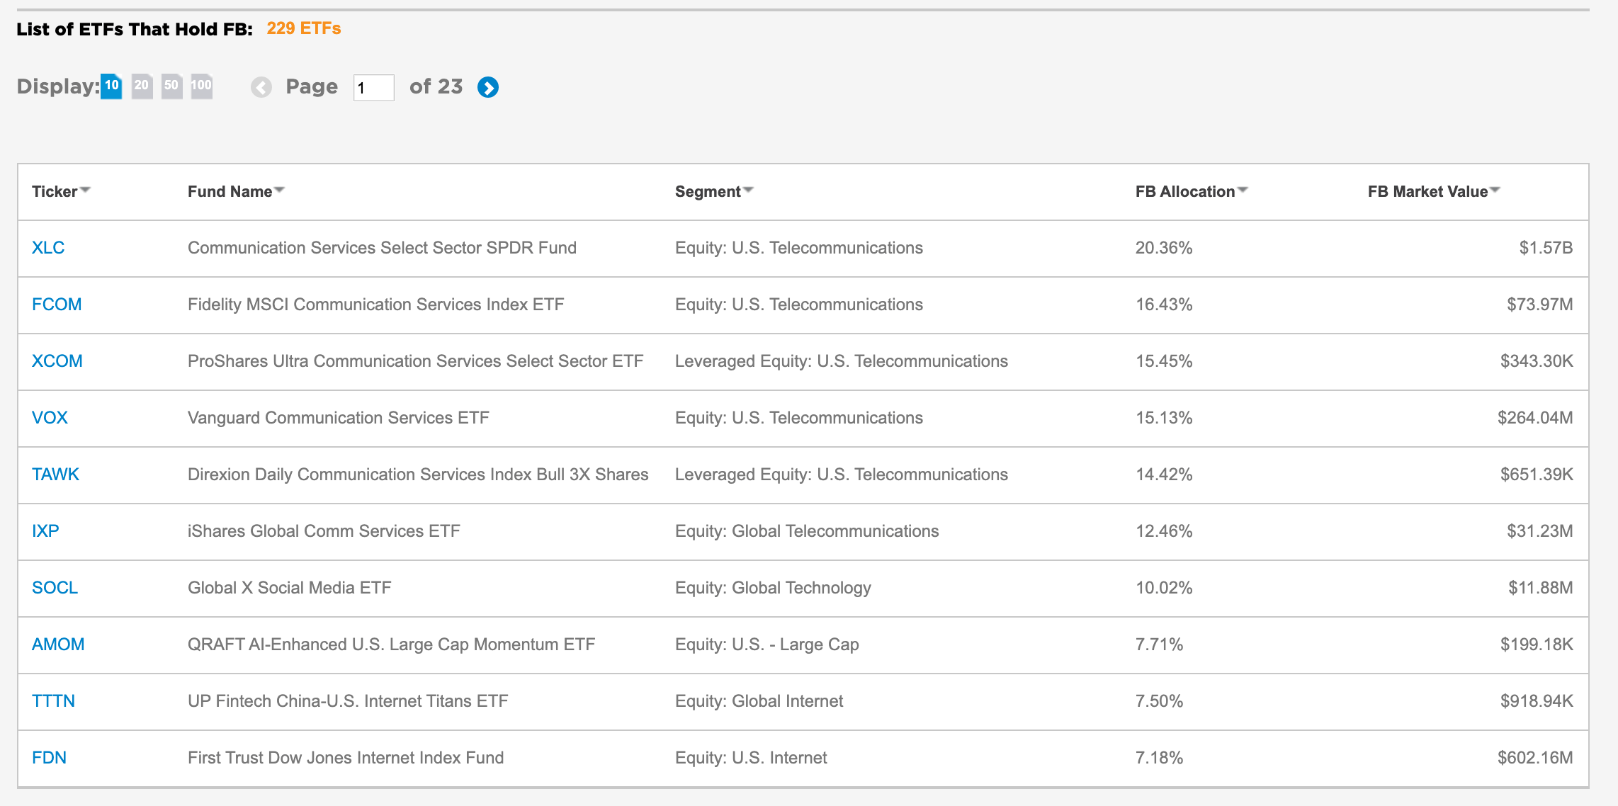This screenshot has width=1618, height=806.
Task: Click the orange '229 ETFs' link
Action: (305, 30)
